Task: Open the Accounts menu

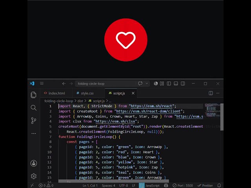Action: pos(34,163)
